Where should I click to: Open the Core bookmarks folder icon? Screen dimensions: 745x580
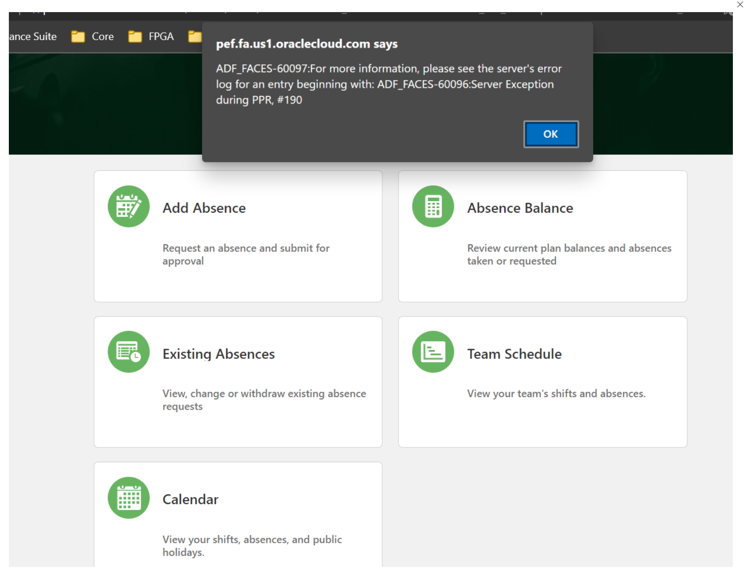pyautogui.click(x=77, y=36)
